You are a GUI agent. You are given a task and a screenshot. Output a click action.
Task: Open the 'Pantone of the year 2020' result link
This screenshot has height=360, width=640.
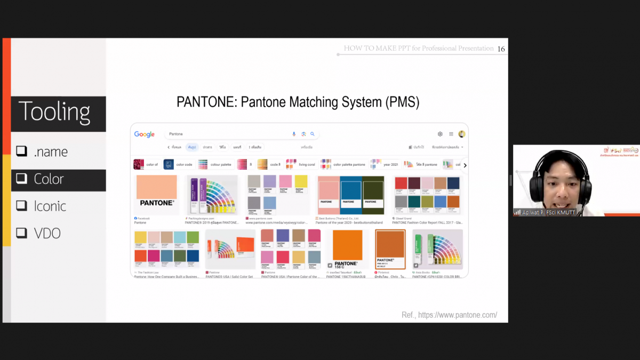point(349,222)
